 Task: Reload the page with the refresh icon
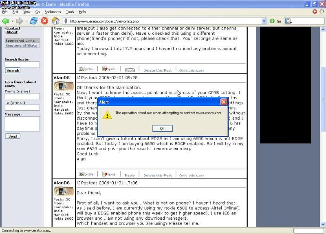pos(34,21)
